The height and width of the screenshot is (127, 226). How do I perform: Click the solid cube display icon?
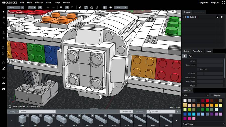(x=80, y=8)
